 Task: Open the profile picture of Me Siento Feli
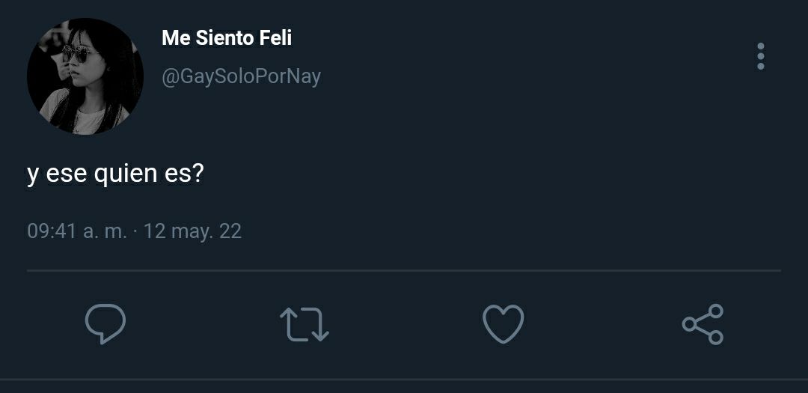coord(85,76)
